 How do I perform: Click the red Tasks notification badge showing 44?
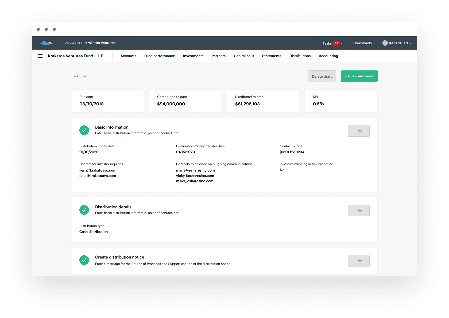click(x=336, y=43)
